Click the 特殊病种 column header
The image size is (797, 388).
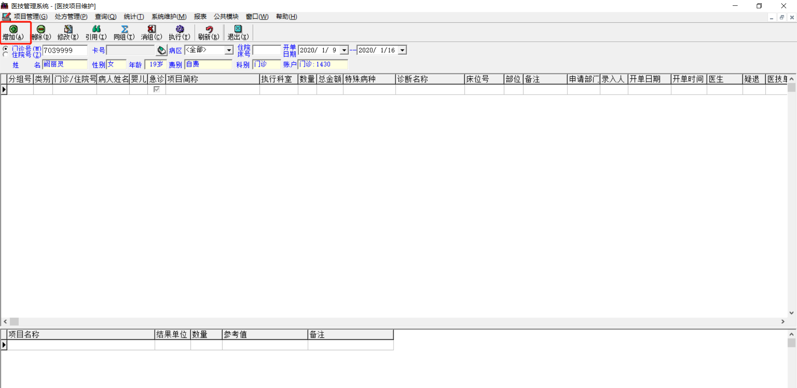[x=369, y=79]
